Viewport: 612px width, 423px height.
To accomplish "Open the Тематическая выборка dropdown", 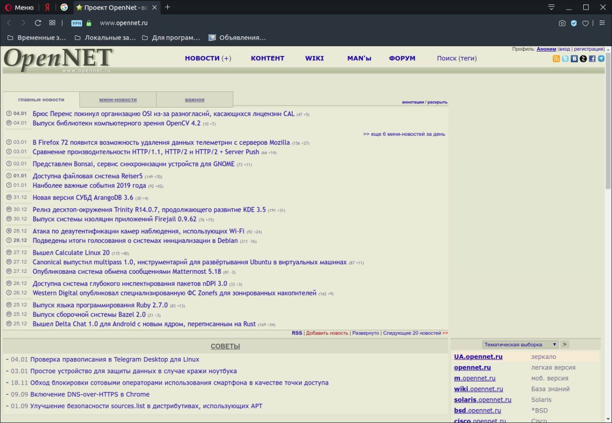I will 520,344.
